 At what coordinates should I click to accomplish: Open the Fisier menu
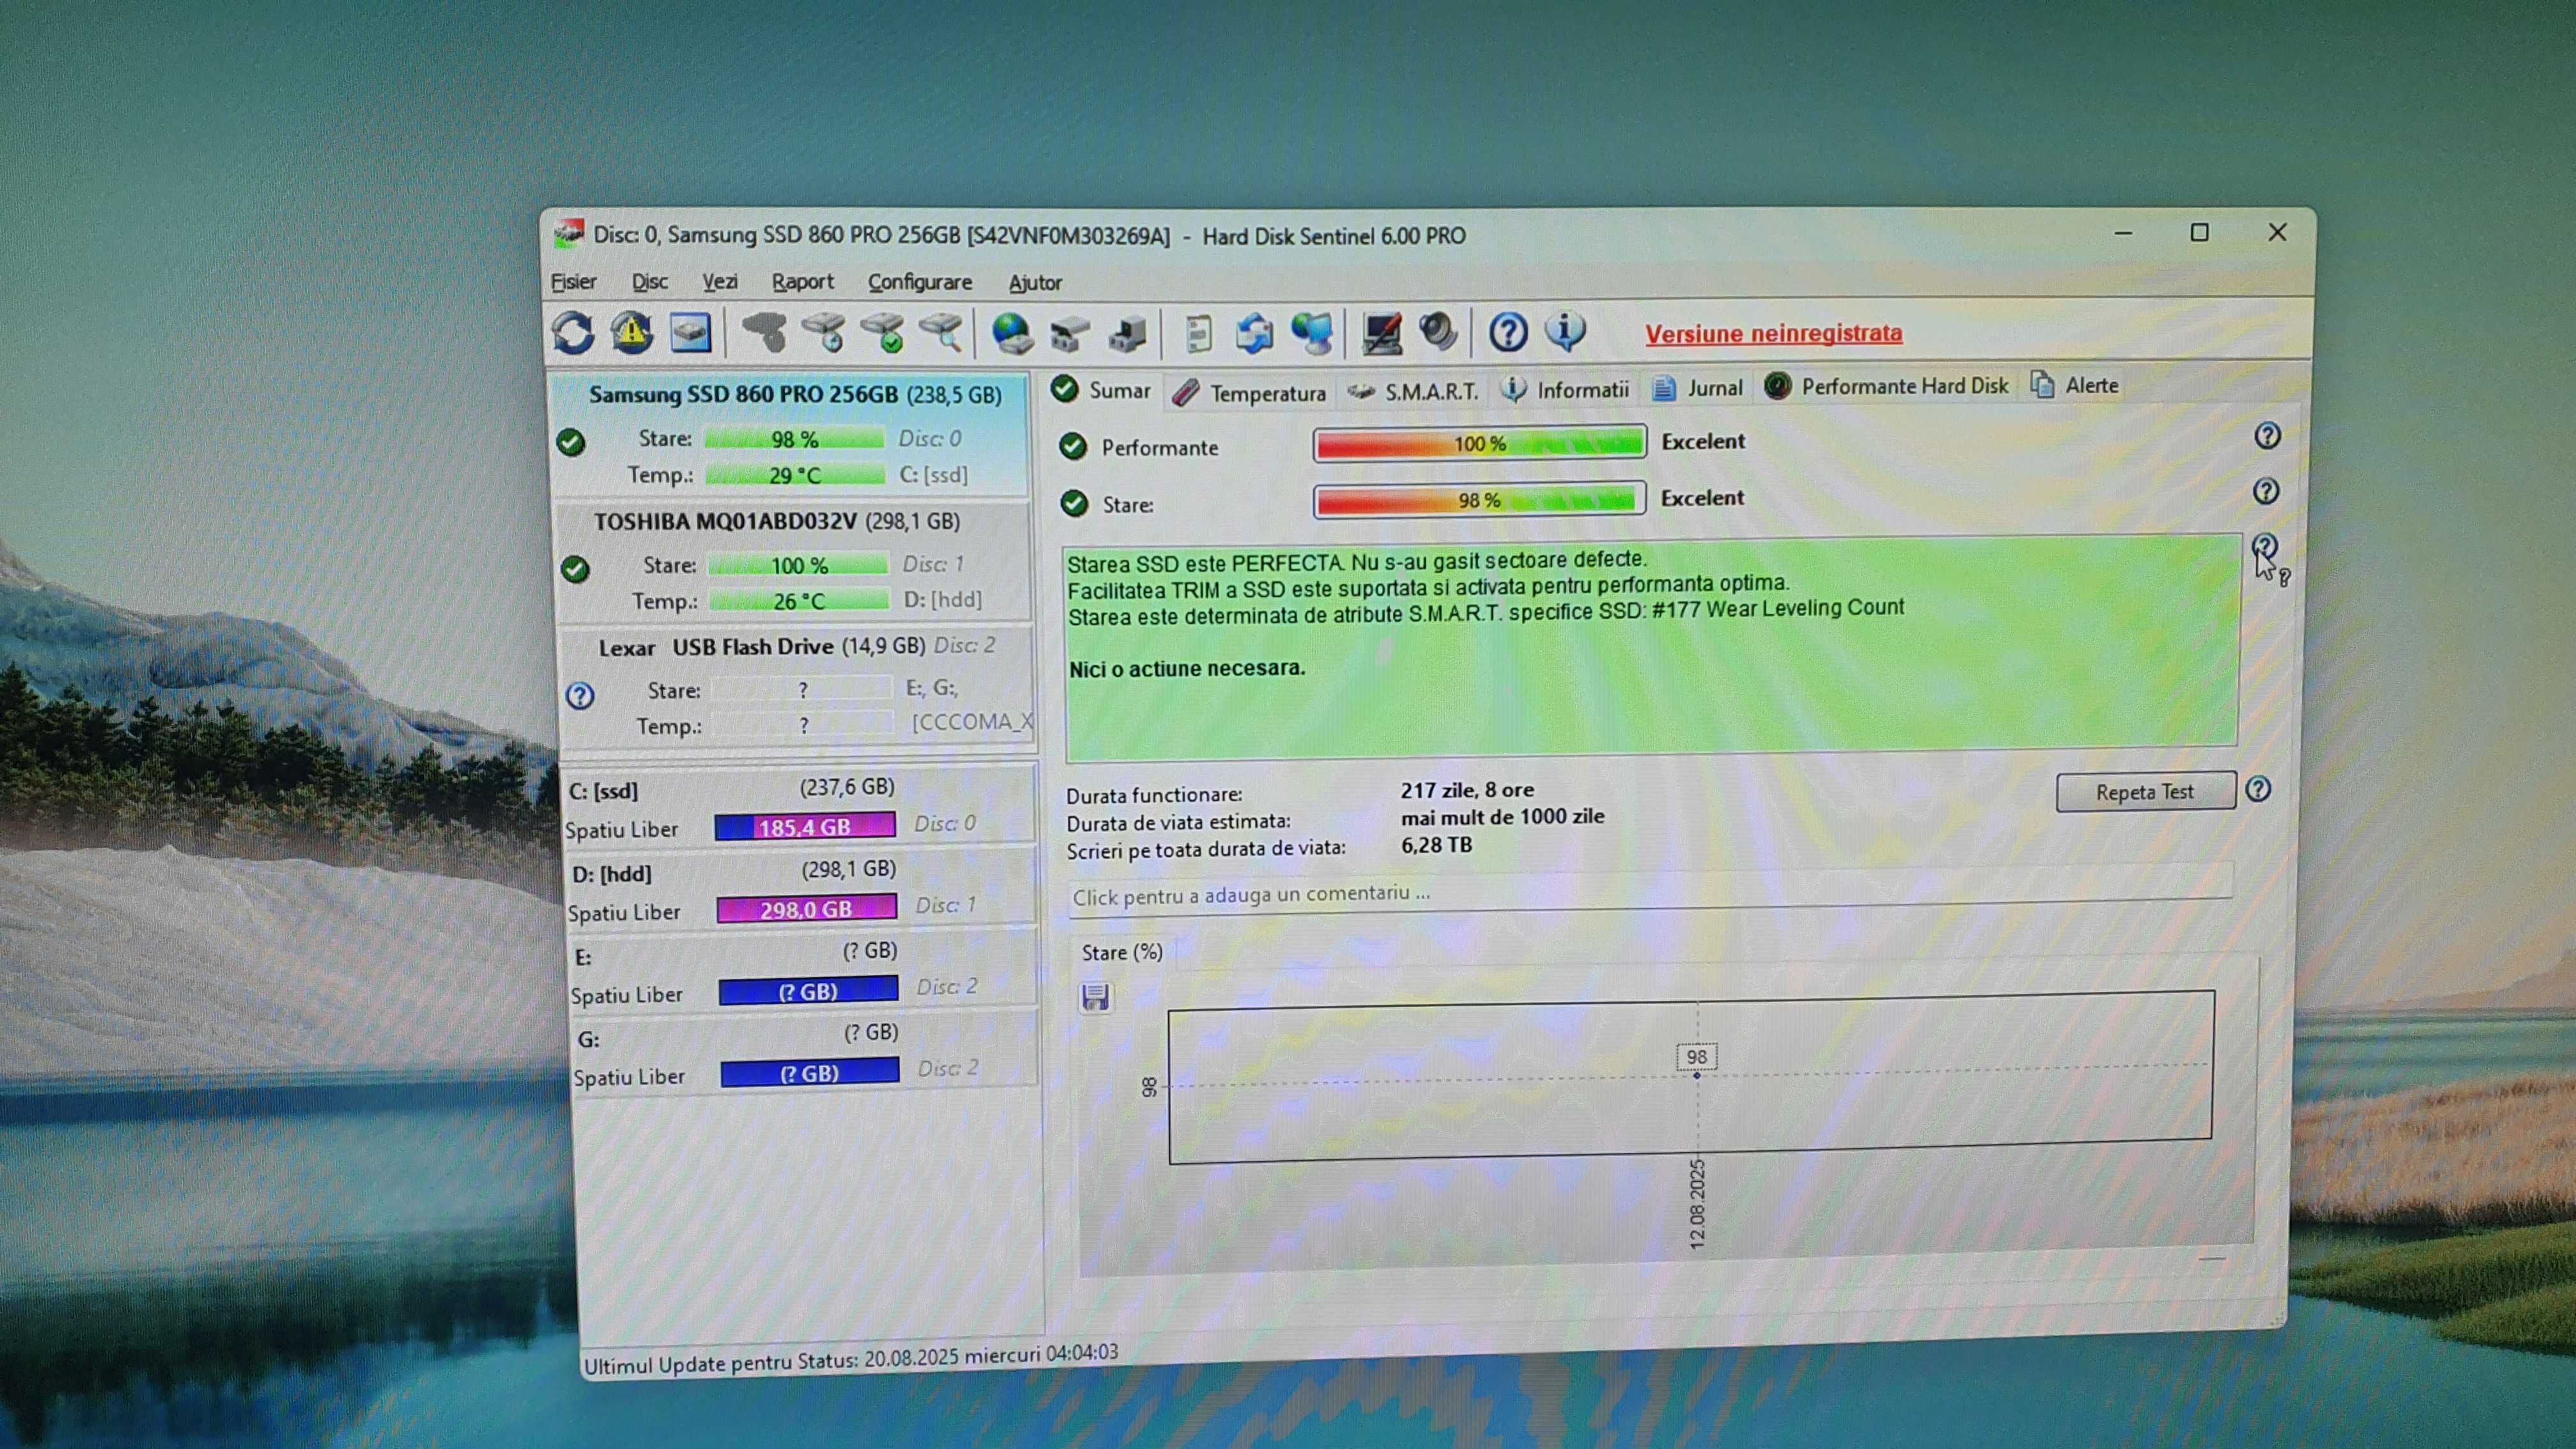pos(574,282)
